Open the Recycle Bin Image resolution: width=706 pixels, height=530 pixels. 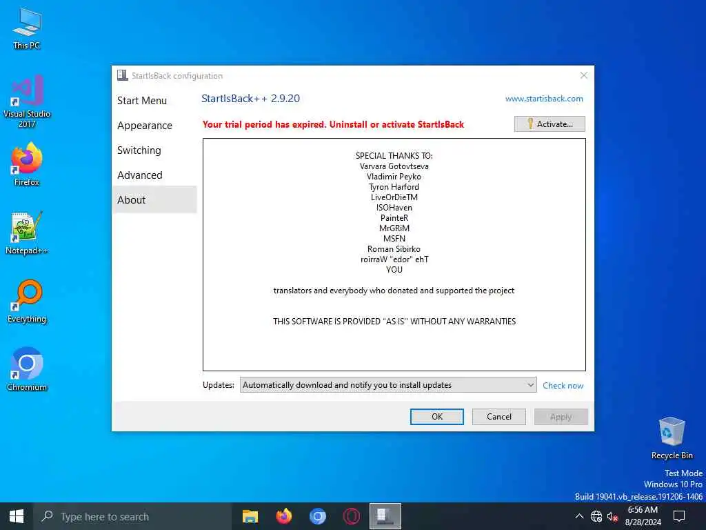(672, 438)
